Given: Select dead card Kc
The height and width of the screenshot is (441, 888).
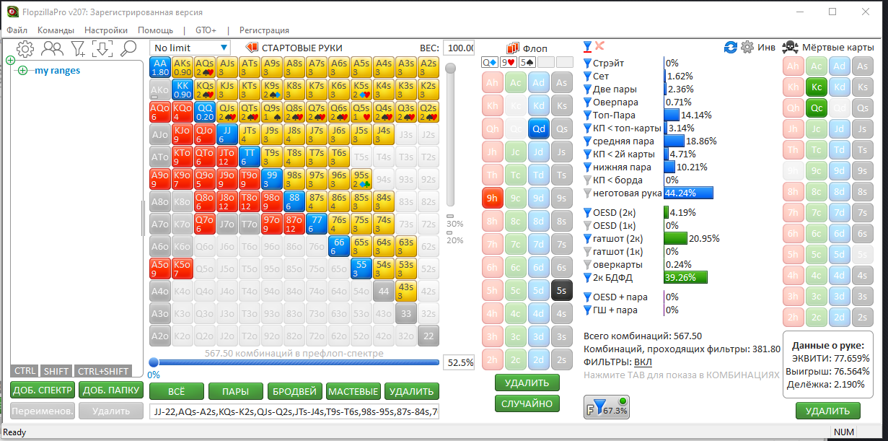Looking at the screenshot, I should click(x=817, y=87).
